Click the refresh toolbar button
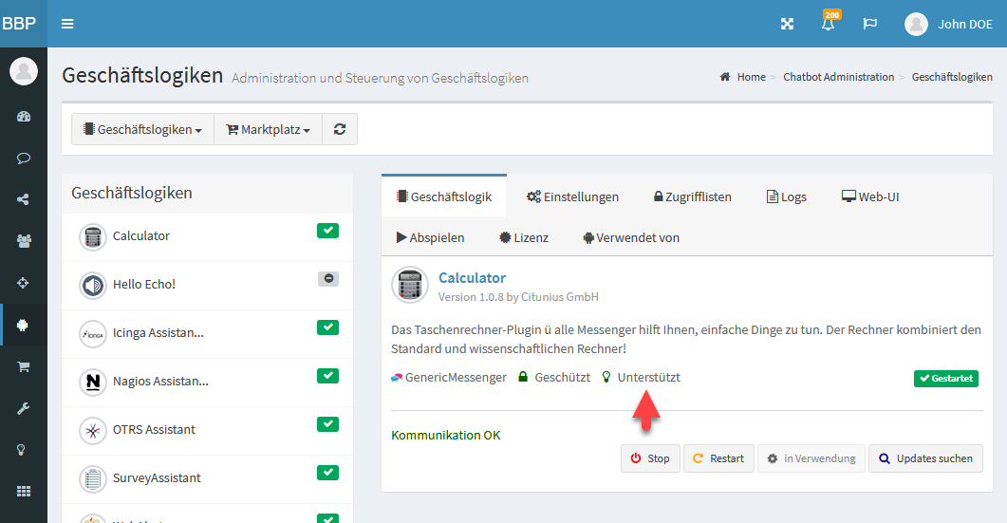This screenshot has width=1007, height=523. [x=340, y=129]
